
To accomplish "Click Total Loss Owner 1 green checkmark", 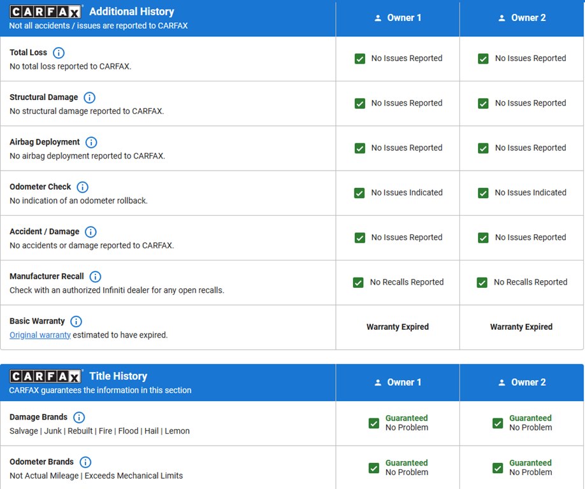I will (359, 59).
